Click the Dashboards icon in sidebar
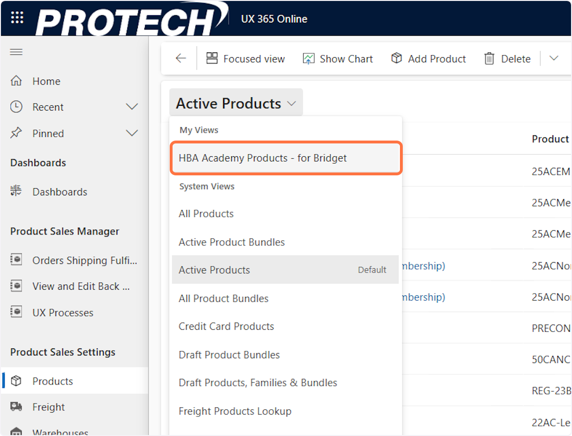This screenshot has width=572, height=436. coord(16,192)
